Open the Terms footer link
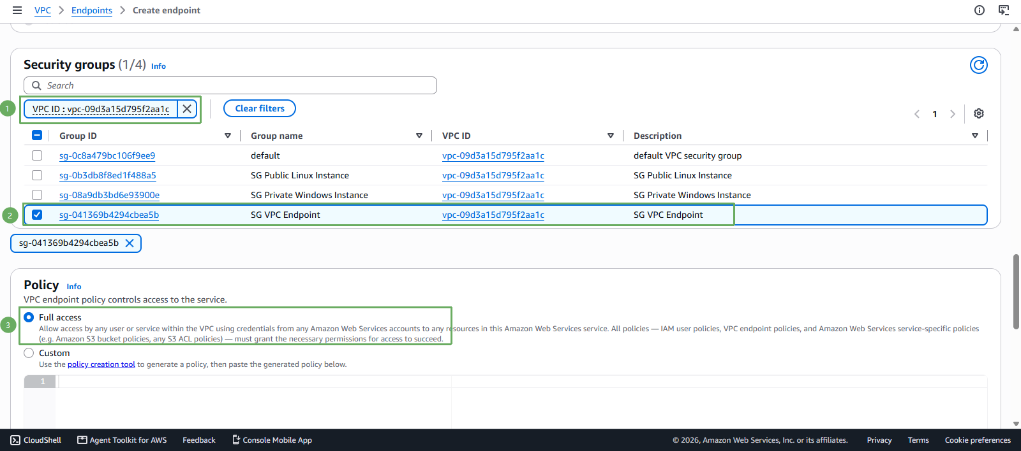The height and width of the screenshot is (451, 1021). pos(918,440)
